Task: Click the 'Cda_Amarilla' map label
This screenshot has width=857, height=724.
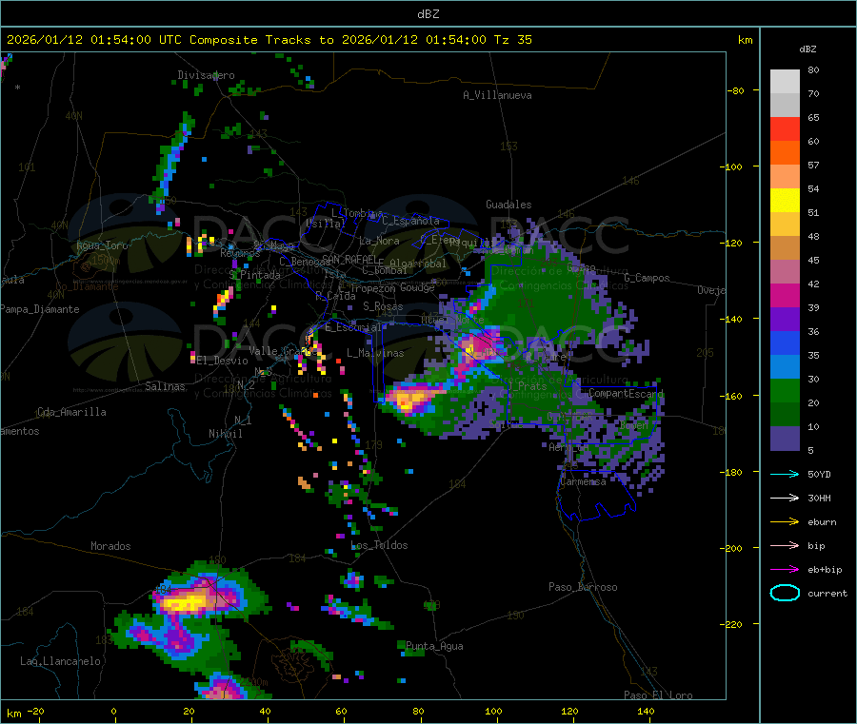Action: click(71, 412)
